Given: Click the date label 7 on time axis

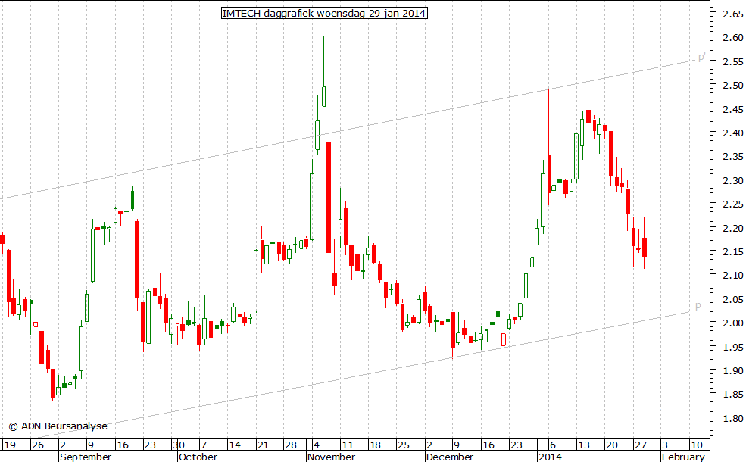Looking at the screenshot, I should click(204, 445).
